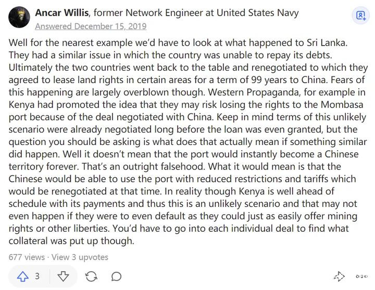Click the "Answered December 15, 2019" timestamp link
The image size is (375, 290).
[x=91, y=26]
